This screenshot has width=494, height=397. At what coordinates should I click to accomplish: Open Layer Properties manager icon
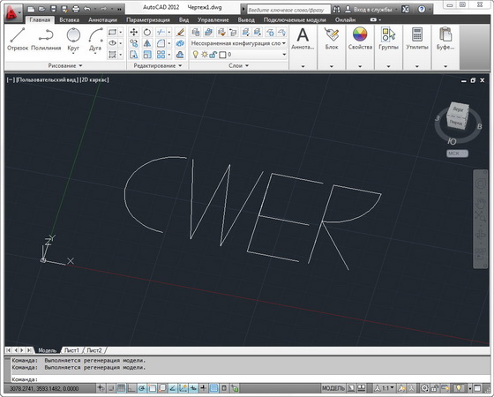[196, 32]
